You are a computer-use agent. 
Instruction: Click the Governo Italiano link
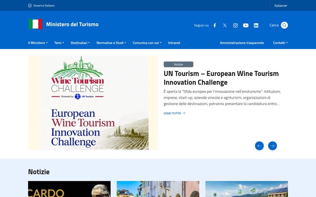tap(44, 5)
